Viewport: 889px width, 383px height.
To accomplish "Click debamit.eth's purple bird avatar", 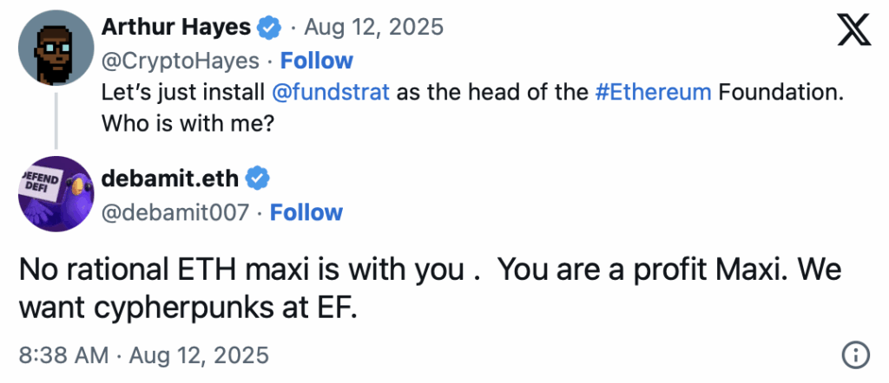I will [x=56, y=193].
